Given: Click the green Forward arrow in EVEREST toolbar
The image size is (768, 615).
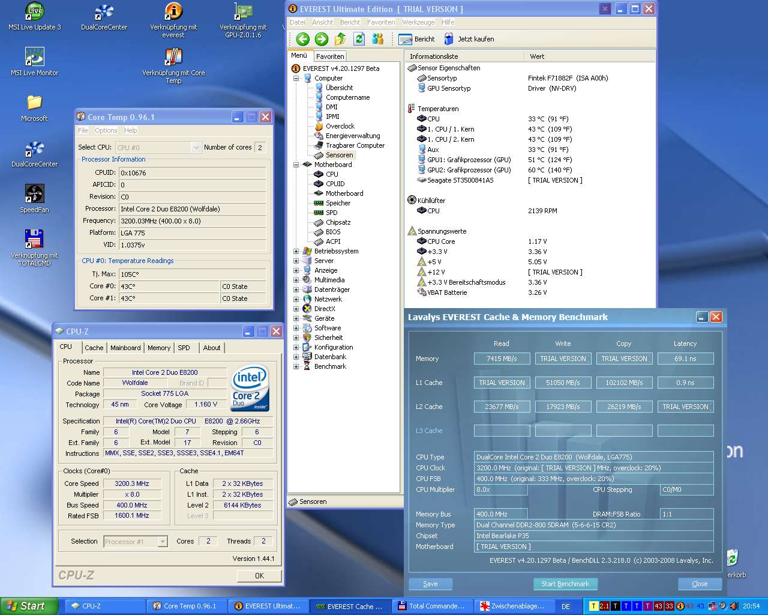Looking at the screenshot, I should pos(322,39).
